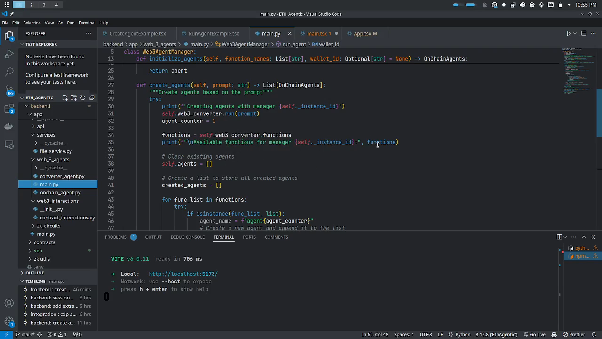Open the File menu
Viewport: 602px width, 339px height.
pos(5,23)
